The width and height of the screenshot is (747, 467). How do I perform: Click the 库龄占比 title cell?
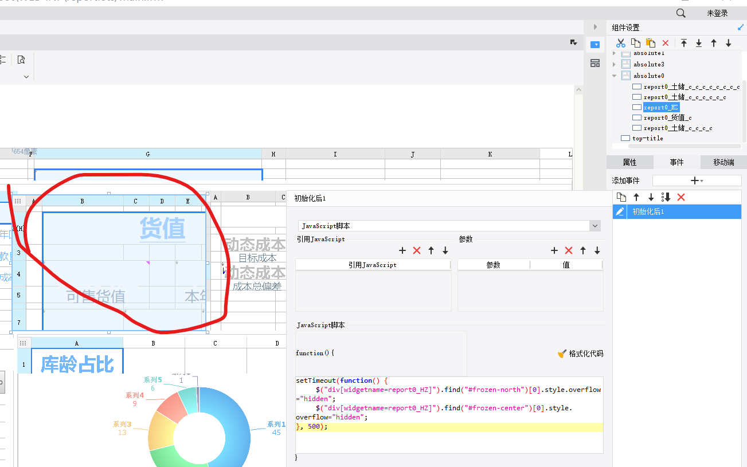click(77, 364)
